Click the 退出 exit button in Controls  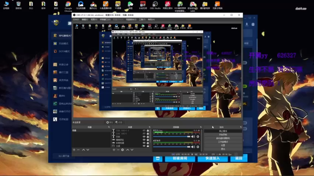point(223,149)
